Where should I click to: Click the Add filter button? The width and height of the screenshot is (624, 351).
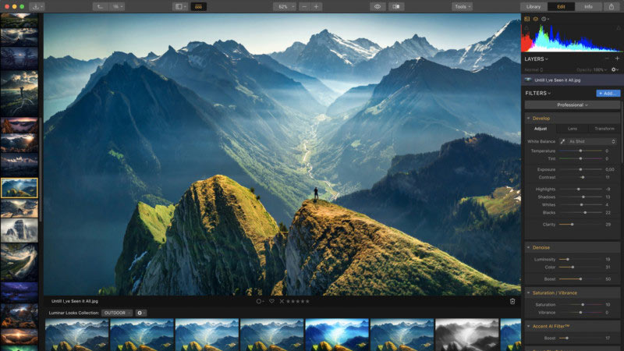point(608,93)
